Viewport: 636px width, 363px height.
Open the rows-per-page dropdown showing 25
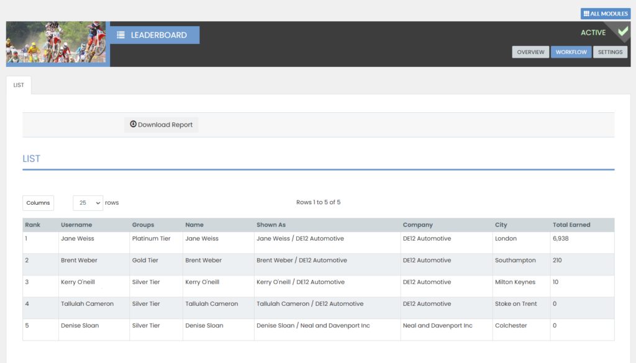(x=88, y=203)
